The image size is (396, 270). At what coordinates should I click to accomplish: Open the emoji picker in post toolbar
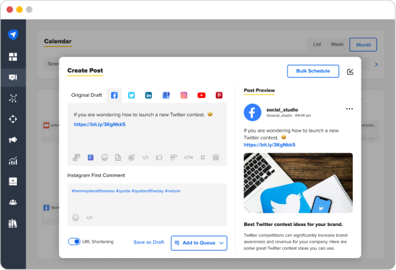(x=105, y=158)
